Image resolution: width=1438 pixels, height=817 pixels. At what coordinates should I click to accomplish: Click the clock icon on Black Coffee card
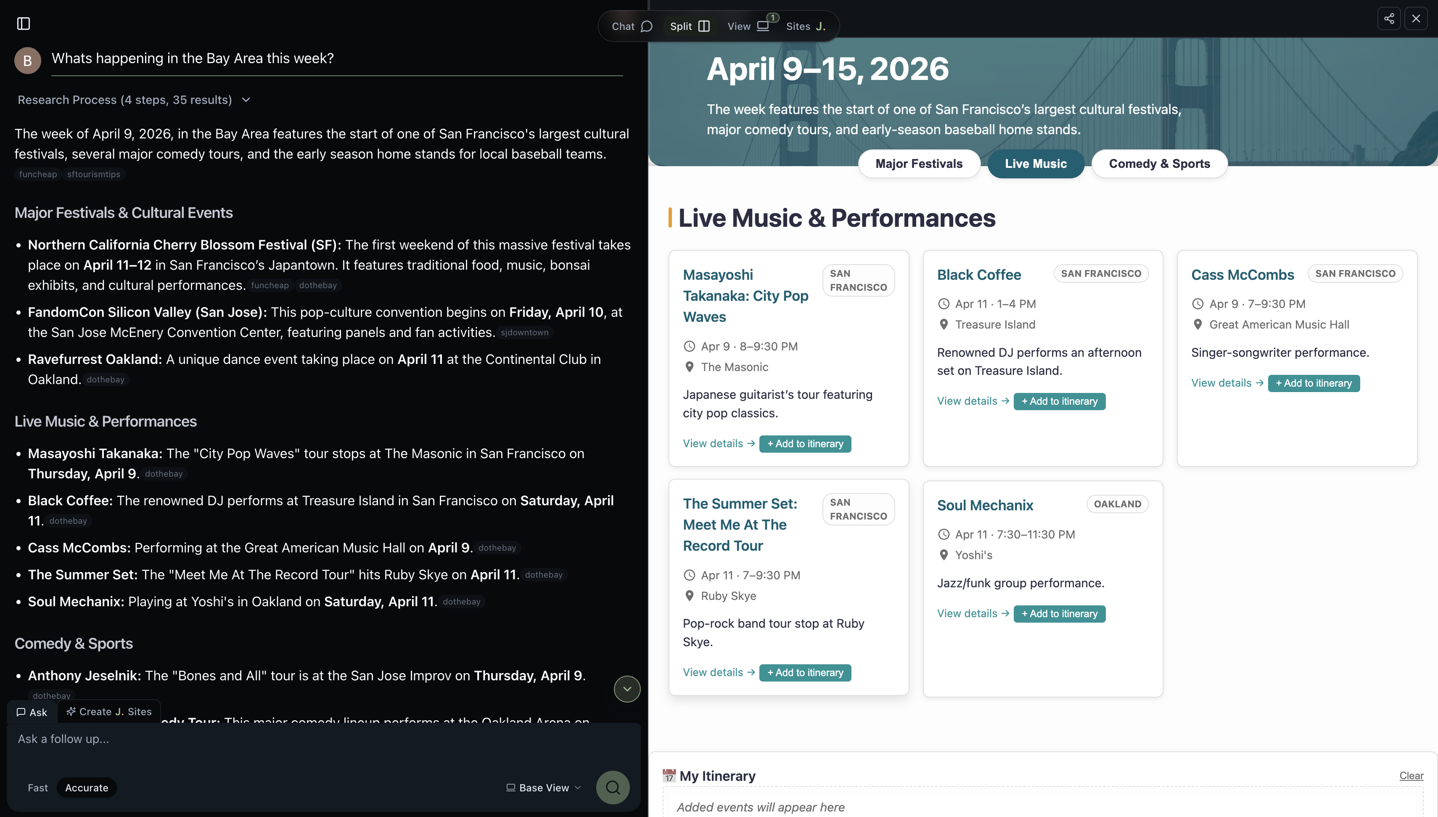coord(944,304)
